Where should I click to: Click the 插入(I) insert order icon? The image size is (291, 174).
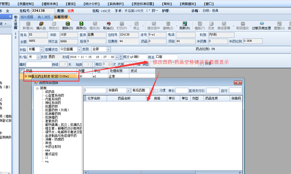tap(41, 24)
